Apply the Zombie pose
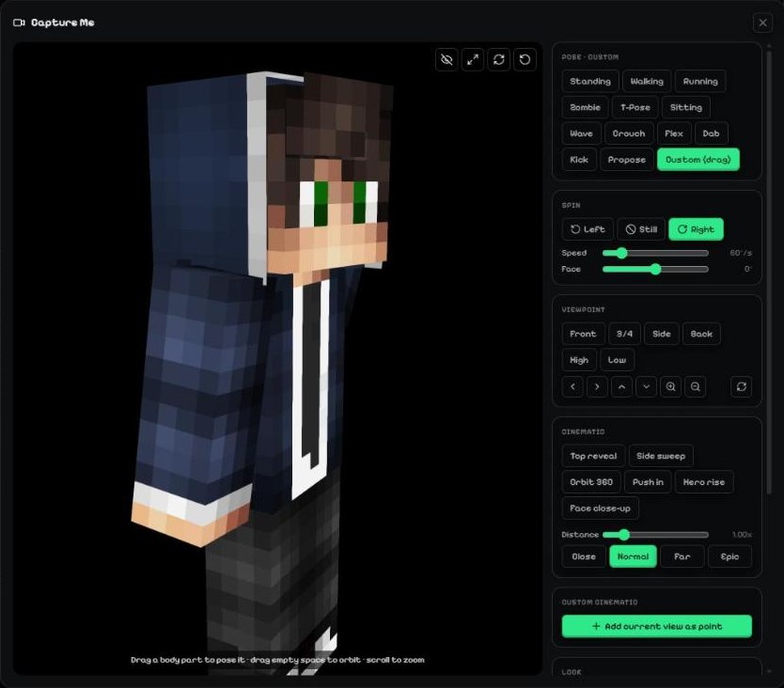The width and height of the screenshot is (784, 688). pos(585,107)
